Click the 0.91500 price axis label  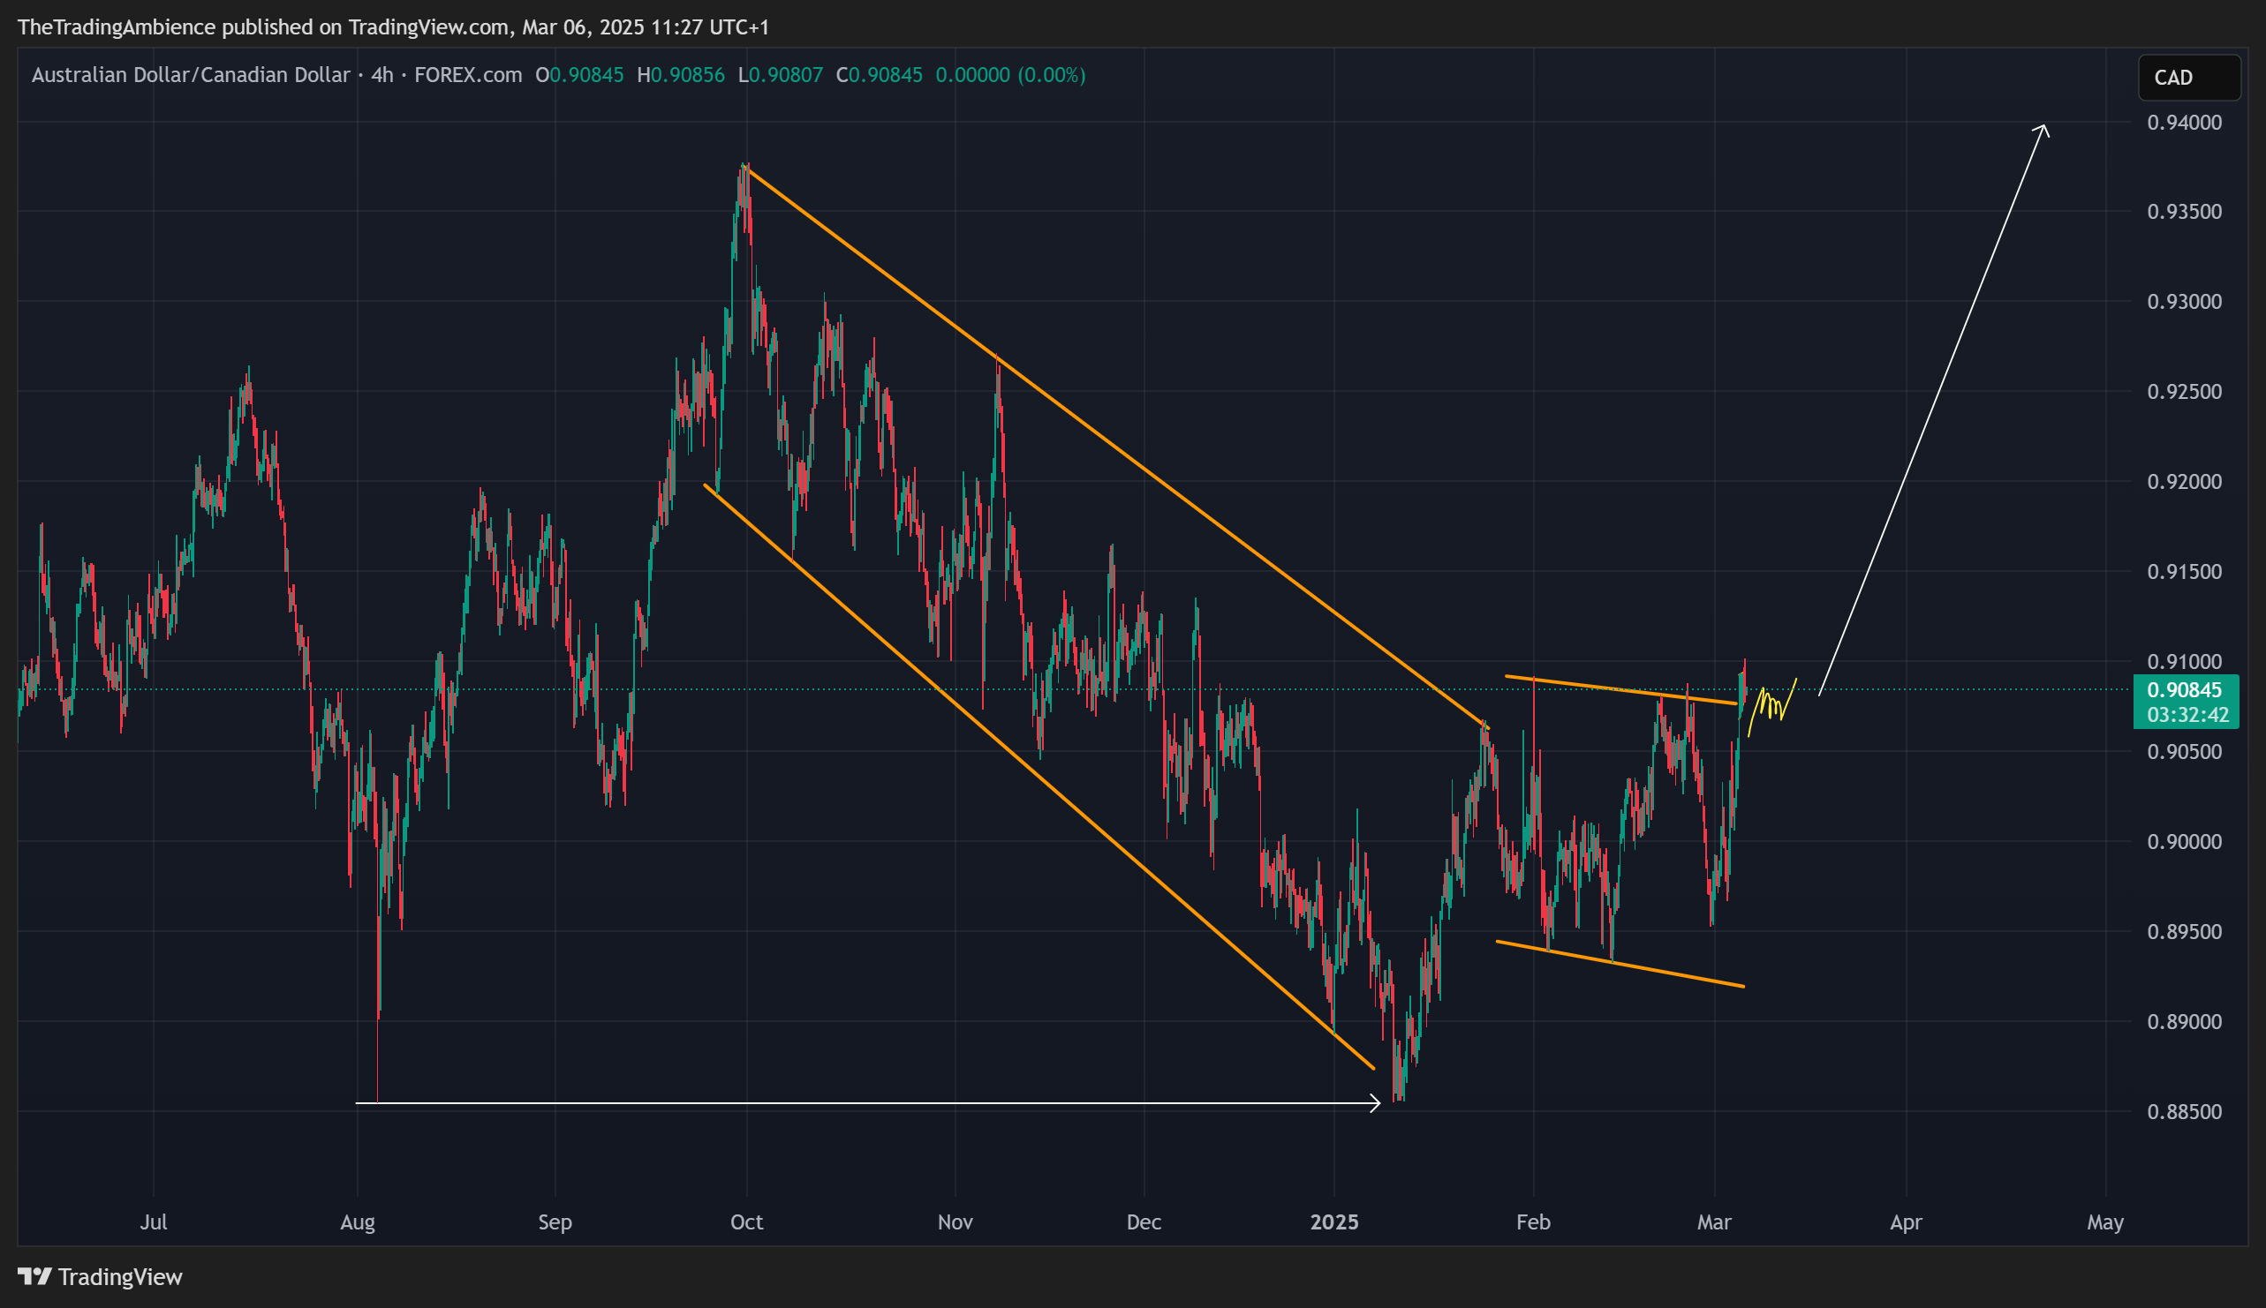2185,571
